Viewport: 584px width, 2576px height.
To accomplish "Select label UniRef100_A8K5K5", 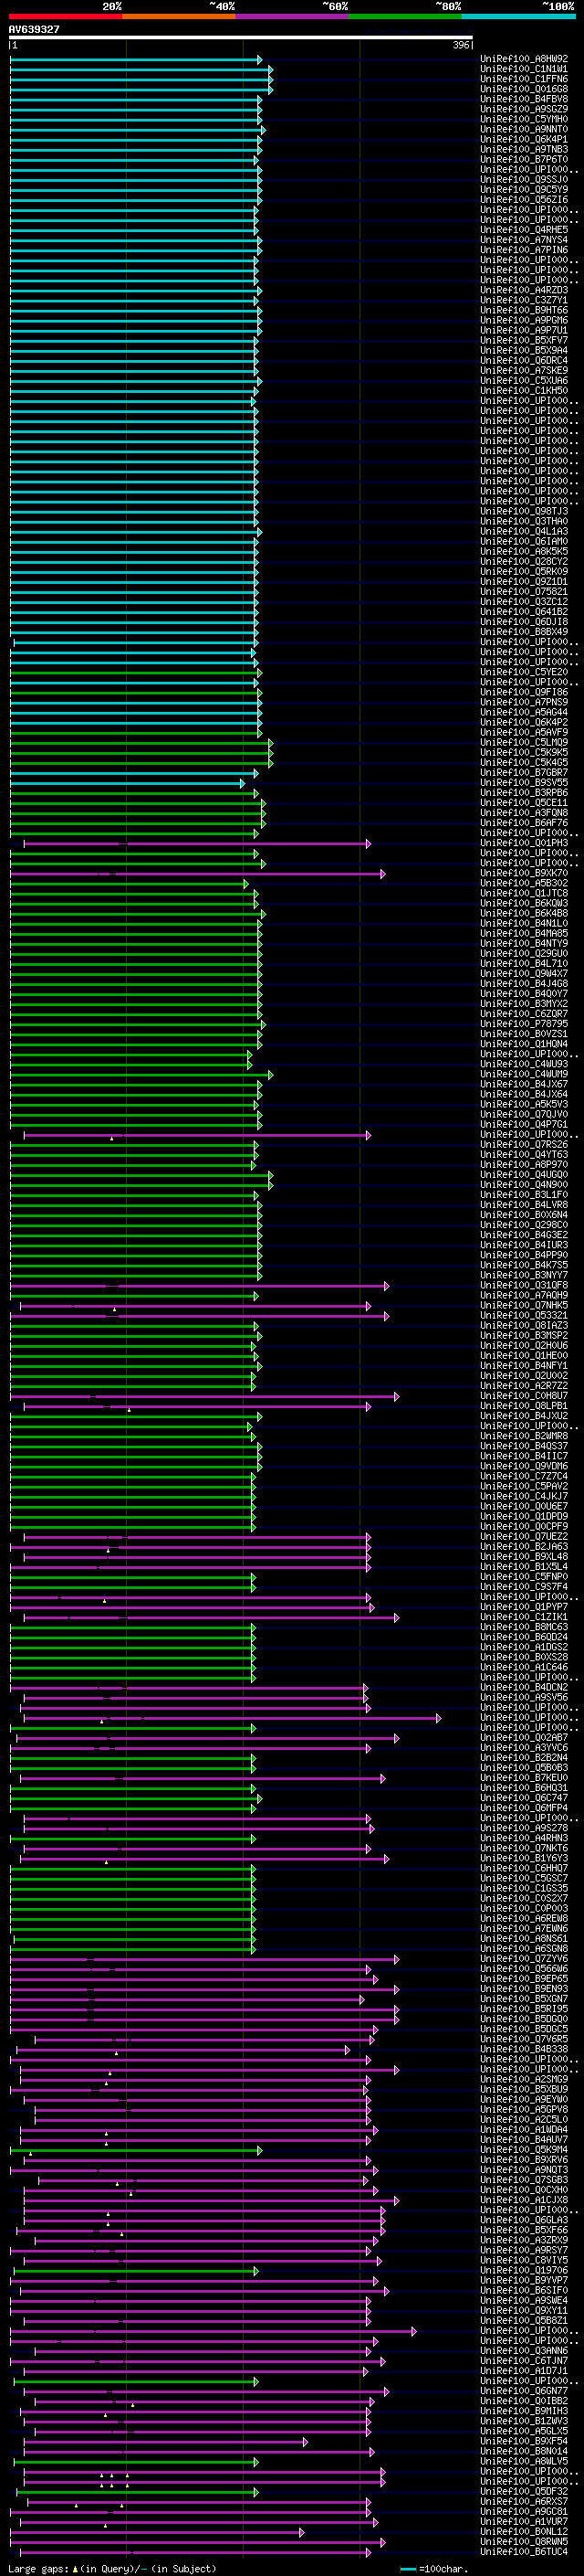I will tap(524, 551).
